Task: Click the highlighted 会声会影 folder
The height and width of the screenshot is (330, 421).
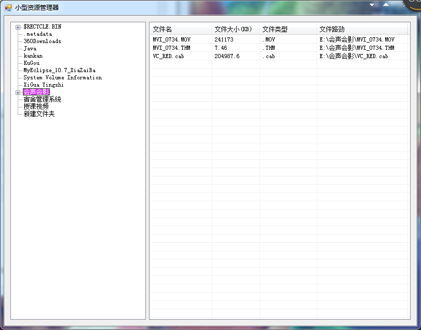Action: 36,92
